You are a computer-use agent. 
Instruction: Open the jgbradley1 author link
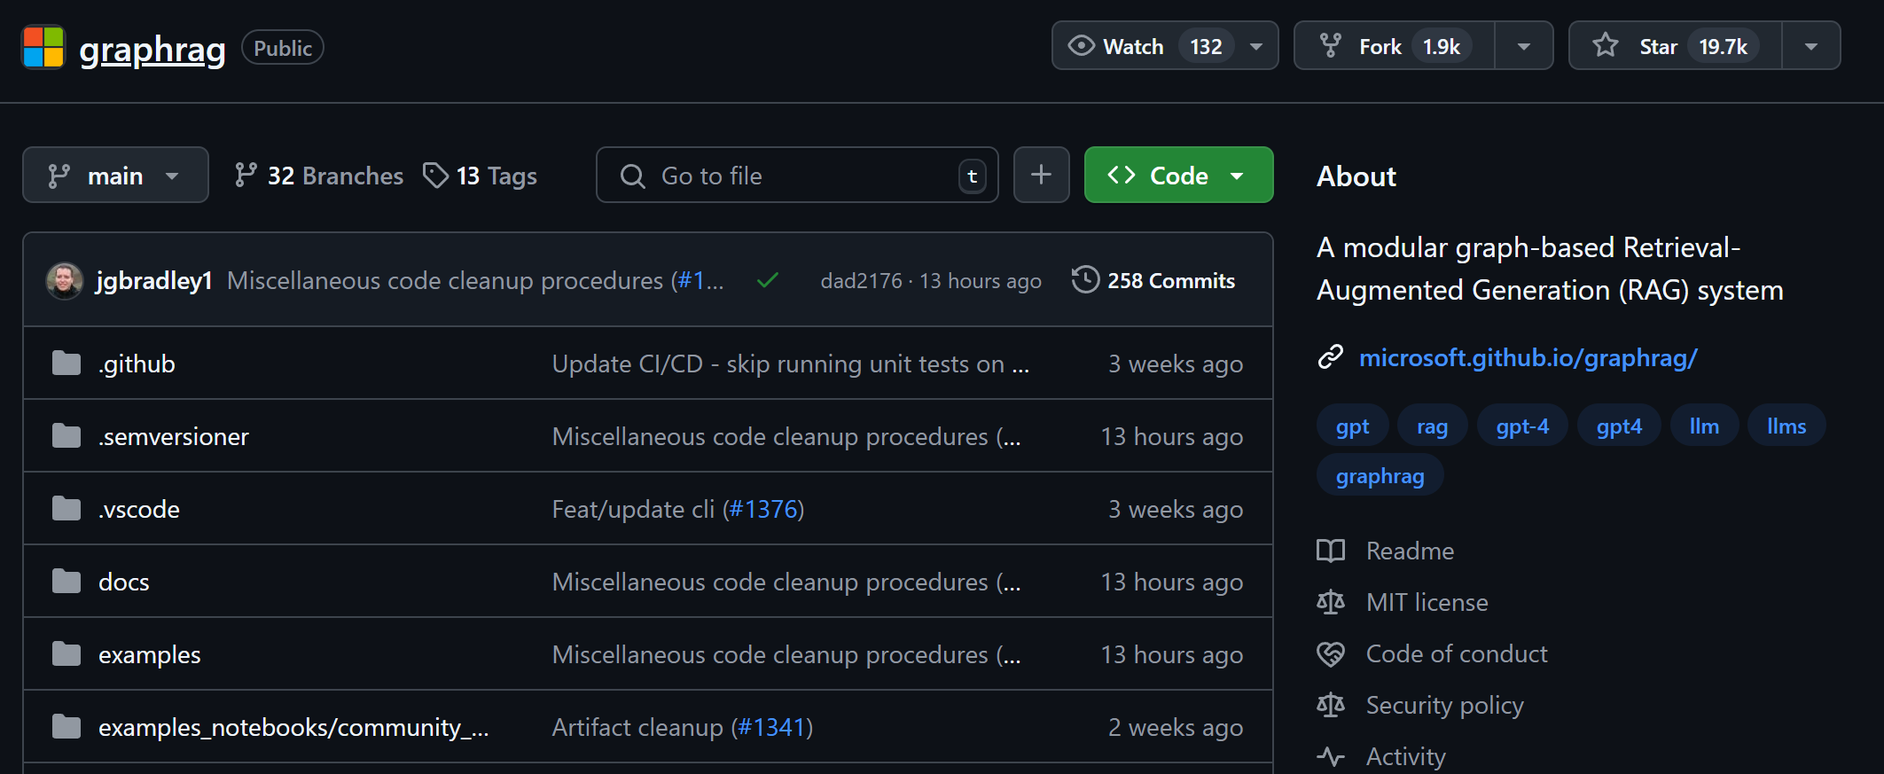click(154, 281)
